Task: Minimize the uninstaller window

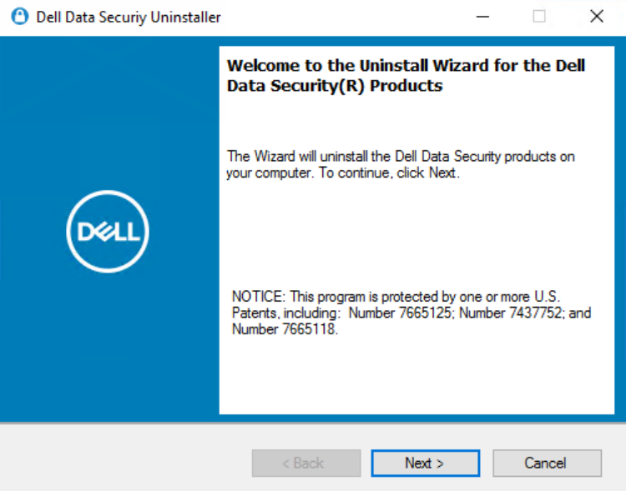Action: tap(482, 17)
